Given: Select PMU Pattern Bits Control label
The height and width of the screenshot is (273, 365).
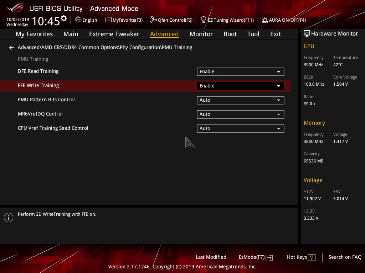Looking at the screenshot, I should pyautogui.click(x=46, y=100).
